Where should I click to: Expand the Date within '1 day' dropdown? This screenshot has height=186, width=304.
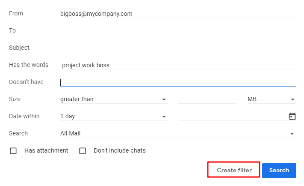[114, 116]
